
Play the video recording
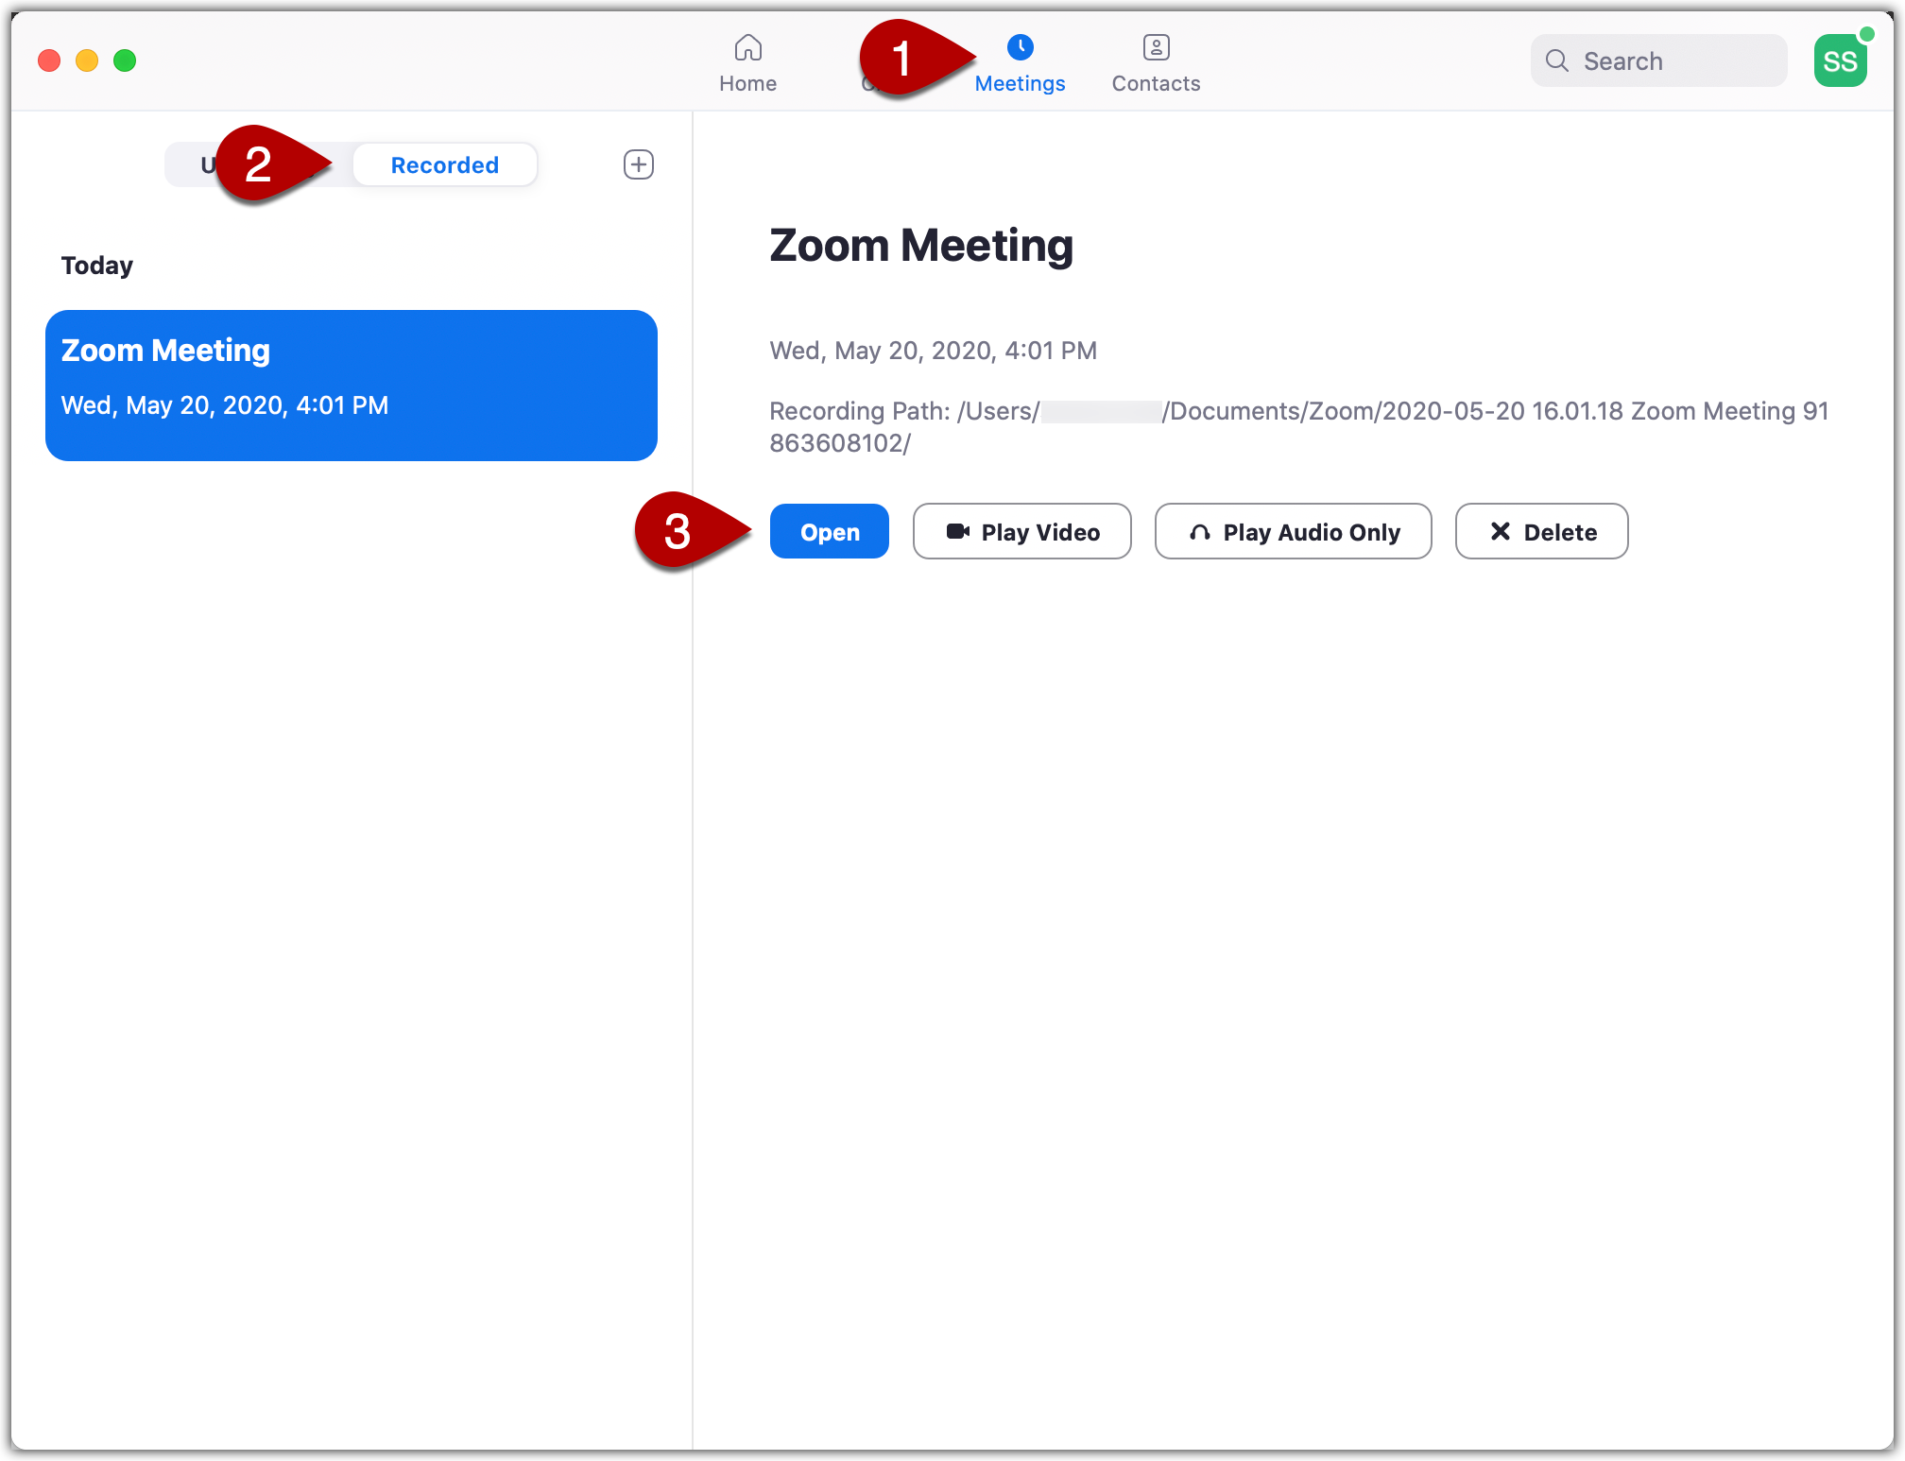(1021, 531)
